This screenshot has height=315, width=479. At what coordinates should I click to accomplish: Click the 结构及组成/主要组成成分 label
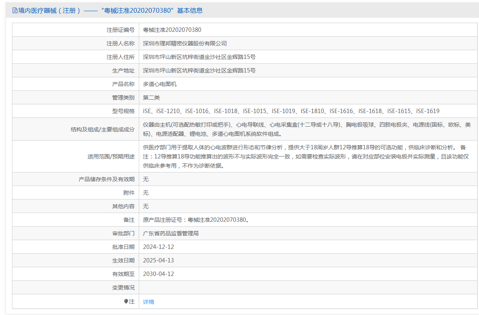(103, 129)
